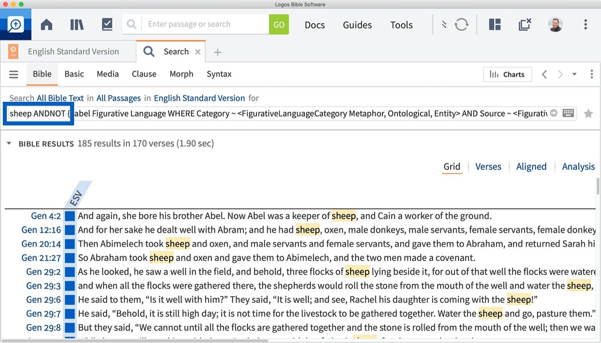The image size is (601, 343).
Task: Close the Search tab
Action: coord(198,52)
